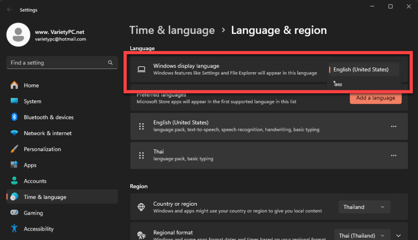Open Gaming settings from the sidebar
This screenshot has width=418, height=240.
pos(32,213)
